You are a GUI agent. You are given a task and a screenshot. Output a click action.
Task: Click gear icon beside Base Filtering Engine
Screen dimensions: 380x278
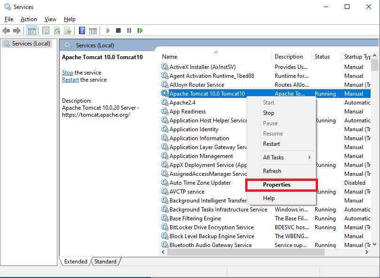(165, 218)
